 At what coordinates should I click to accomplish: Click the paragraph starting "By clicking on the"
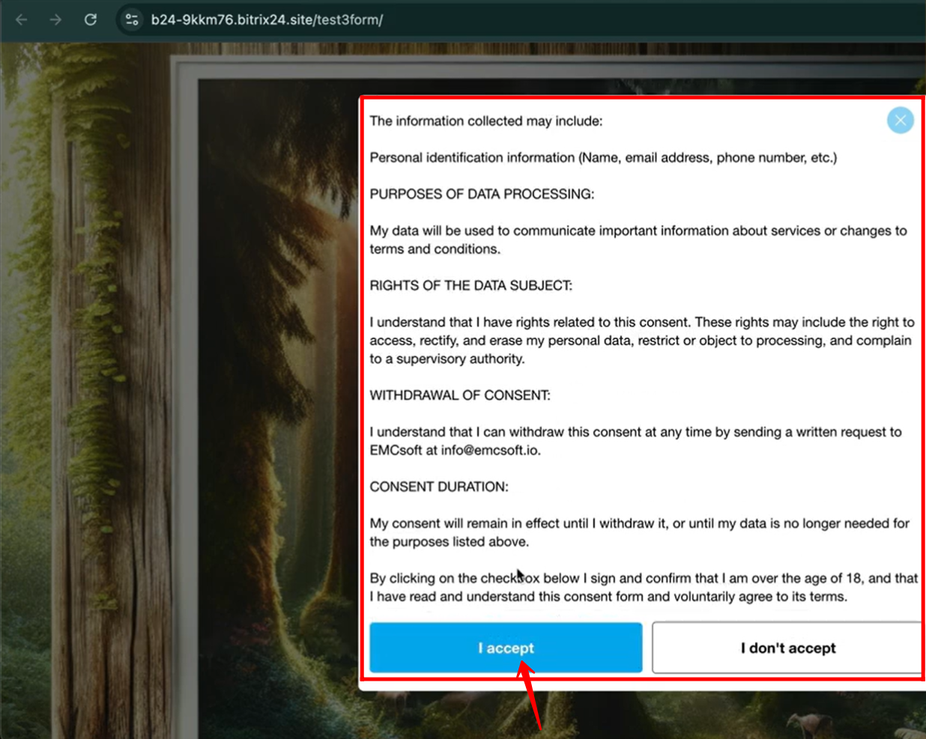click(x=644, y=588)
